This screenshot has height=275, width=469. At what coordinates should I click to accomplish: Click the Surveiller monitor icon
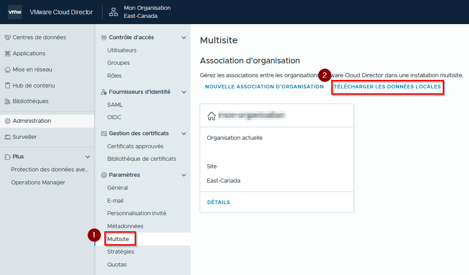coord(8,137)
